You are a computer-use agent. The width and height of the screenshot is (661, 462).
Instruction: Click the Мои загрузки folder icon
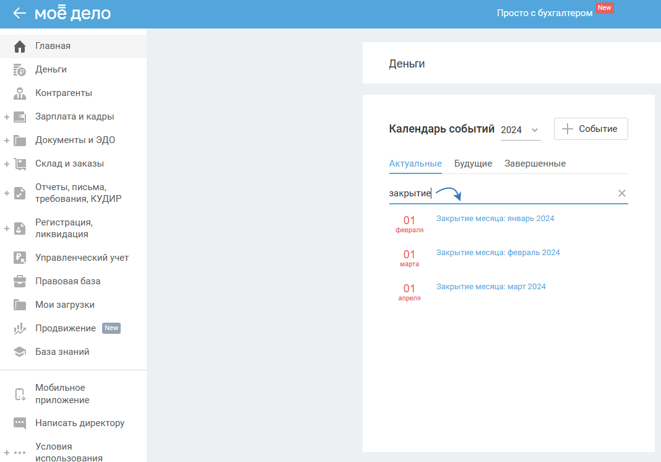click(20, 305)
